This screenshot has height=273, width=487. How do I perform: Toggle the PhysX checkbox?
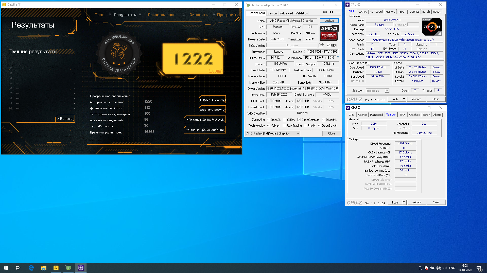click(x=305, y=126)
